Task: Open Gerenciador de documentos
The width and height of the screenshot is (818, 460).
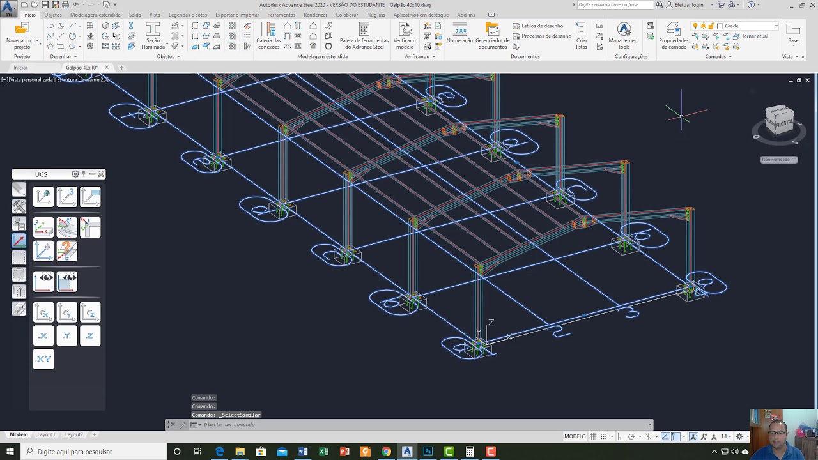Action: pyautogui.click(x=492, y=36)
